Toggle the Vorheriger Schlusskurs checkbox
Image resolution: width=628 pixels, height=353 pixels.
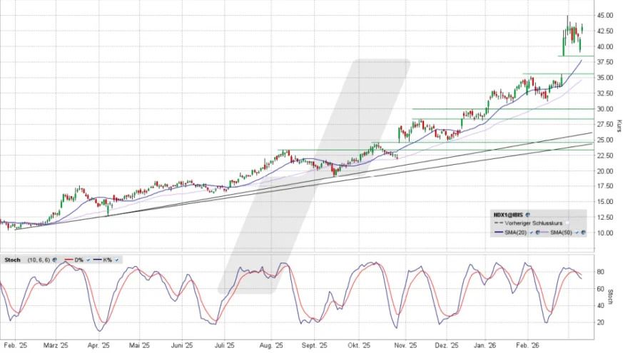tap(568, 223)
